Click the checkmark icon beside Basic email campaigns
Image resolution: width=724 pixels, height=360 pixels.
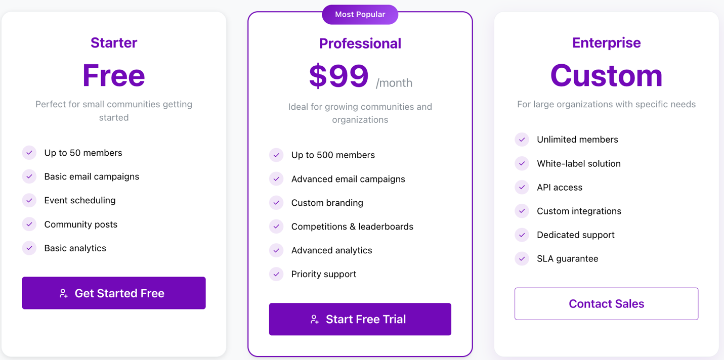(x=29, y=176)
